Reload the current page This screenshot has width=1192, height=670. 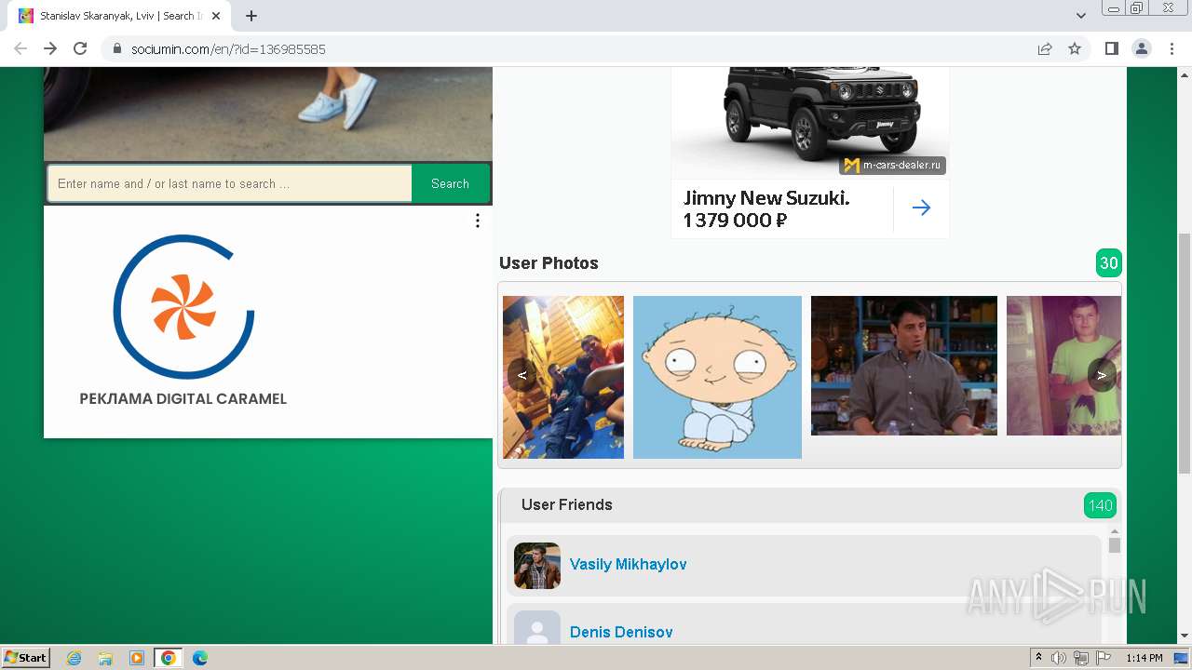click(80, 48)
